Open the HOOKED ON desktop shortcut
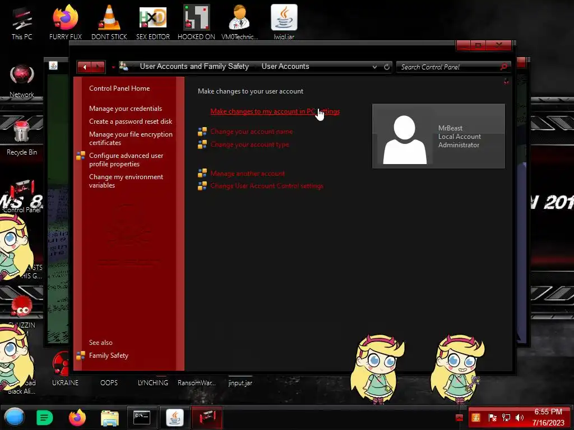 tap(196, 23)
